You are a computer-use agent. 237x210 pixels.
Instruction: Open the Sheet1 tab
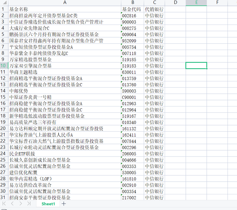48,204
